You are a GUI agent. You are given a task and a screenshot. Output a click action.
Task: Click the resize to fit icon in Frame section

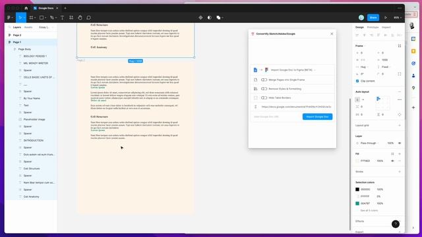[x=400, y=46]
